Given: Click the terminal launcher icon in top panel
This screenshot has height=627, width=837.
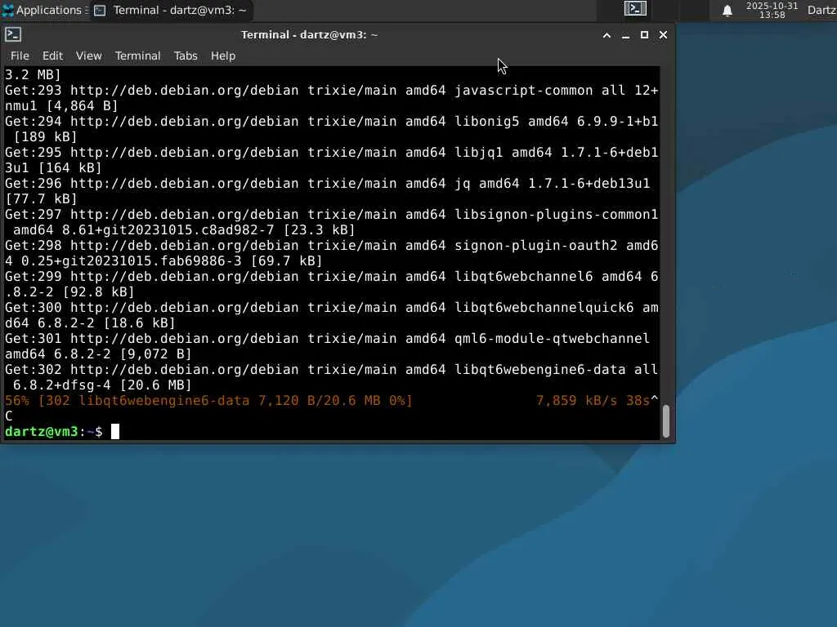Looking at the screenshot, I should [635, 9].
